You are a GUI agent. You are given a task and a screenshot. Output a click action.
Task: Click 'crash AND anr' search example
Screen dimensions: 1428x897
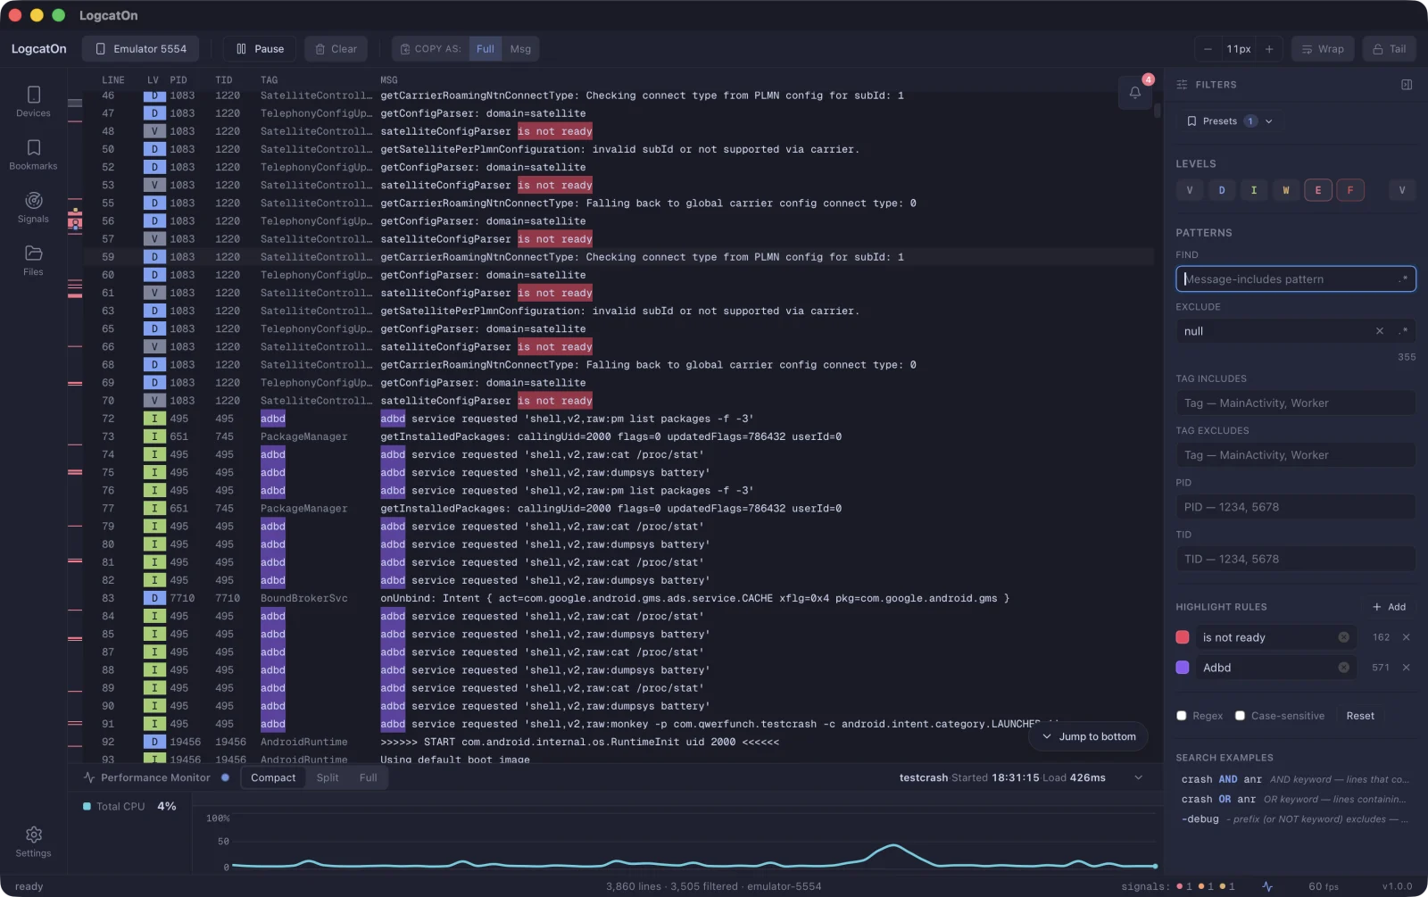1295,779
